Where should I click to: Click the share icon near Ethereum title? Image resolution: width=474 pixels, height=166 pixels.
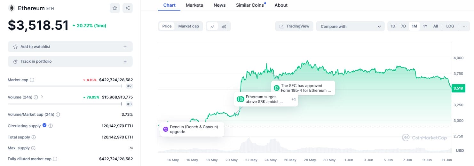[128, 8]
